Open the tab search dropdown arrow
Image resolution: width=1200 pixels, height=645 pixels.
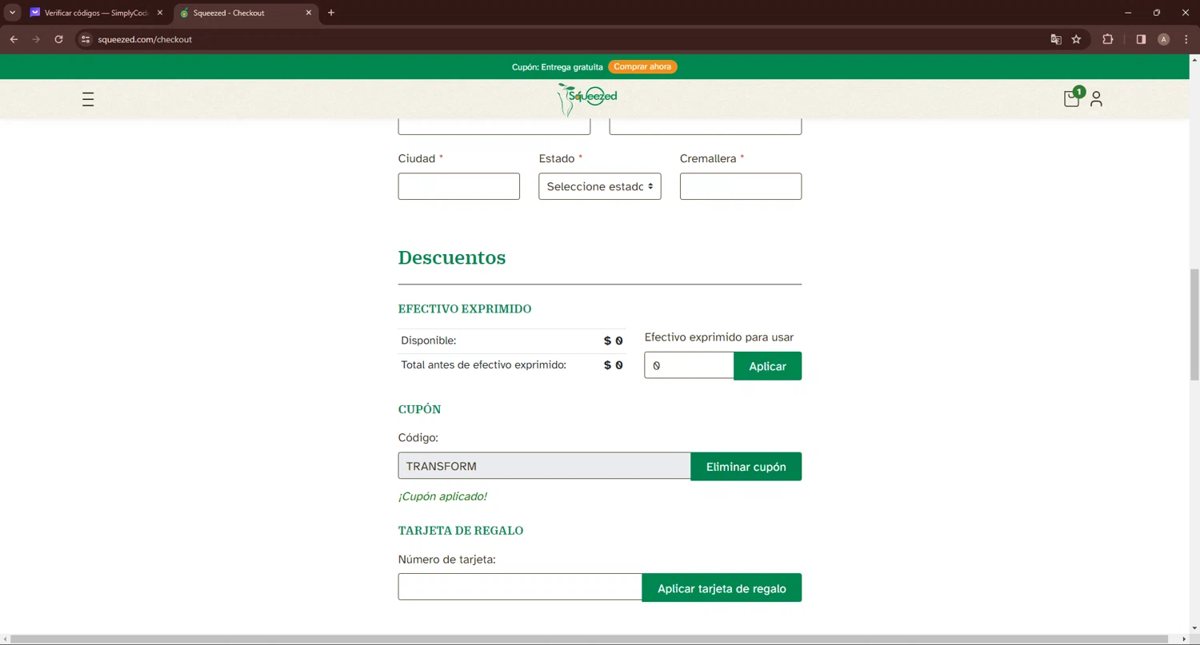pos(13,13)
